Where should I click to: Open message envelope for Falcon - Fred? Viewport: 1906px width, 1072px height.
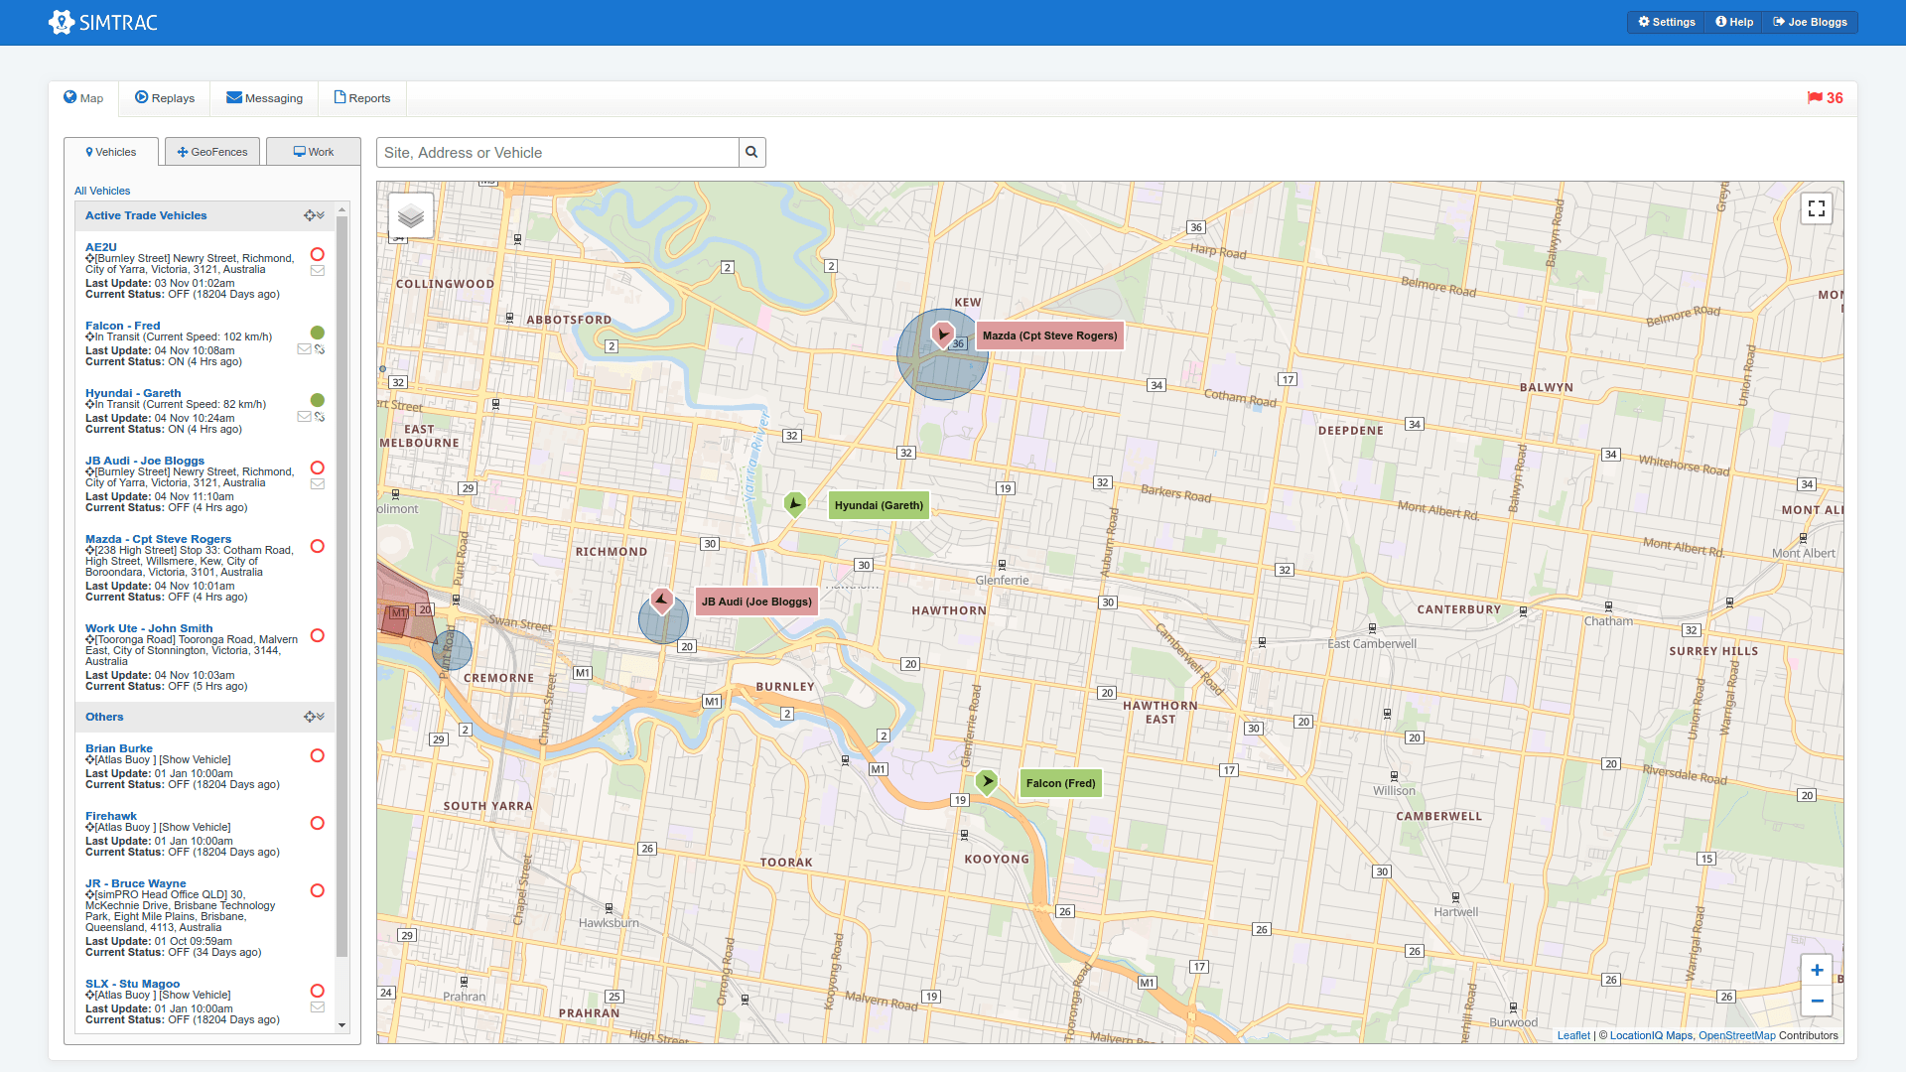[x=304, y=349]
